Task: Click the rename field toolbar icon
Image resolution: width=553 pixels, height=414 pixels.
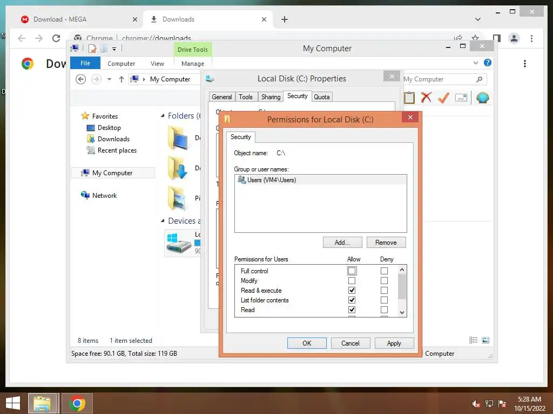Action: (461, 98)
